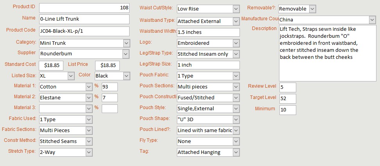The image size is (380, 166).
Task: Open the Listed Size dropdown
Action: 71,76
